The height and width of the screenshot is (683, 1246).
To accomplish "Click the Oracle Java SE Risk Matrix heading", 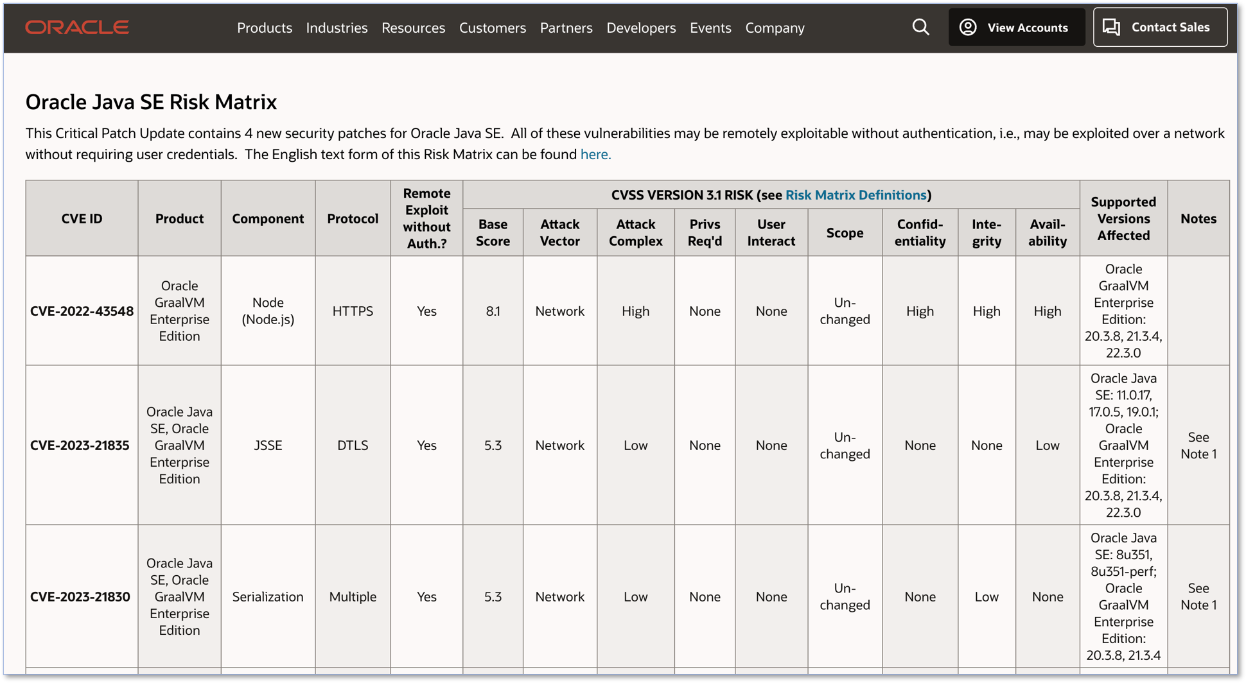I will (152, 102).
